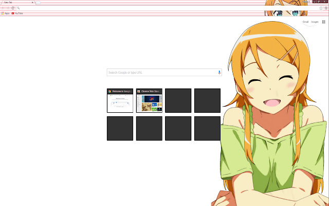Open the Apps bookmark shortcut
Viewport: 329px width, 206px height.
pos(5,13)
